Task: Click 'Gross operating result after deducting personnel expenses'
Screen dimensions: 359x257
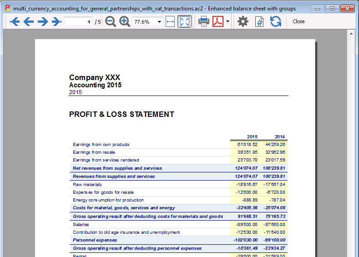Action: point(137,248)
